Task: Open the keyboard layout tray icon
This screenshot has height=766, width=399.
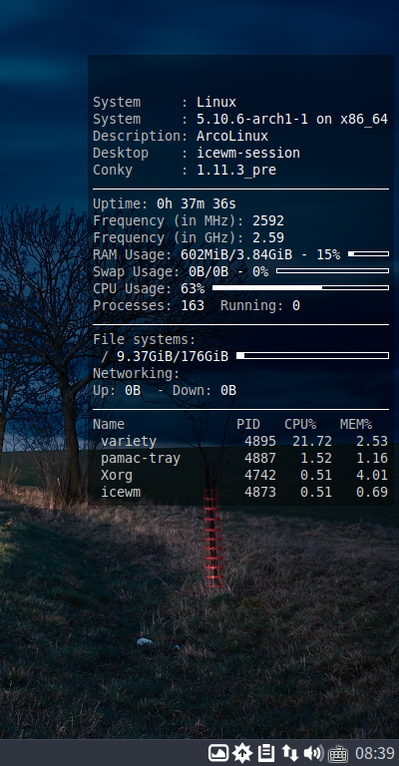Action: [337, 753]
